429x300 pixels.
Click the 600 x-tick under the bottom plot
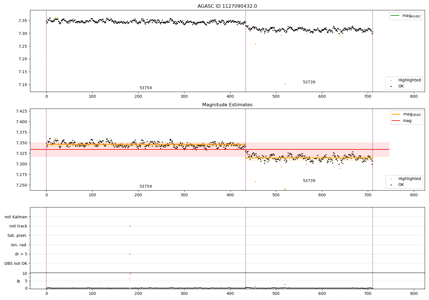click(322, 293)
